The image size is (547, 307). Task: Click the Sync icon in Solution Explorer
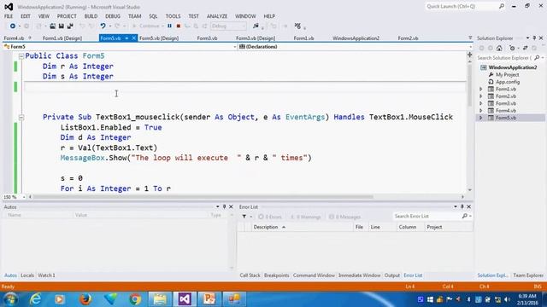point(525,48)
